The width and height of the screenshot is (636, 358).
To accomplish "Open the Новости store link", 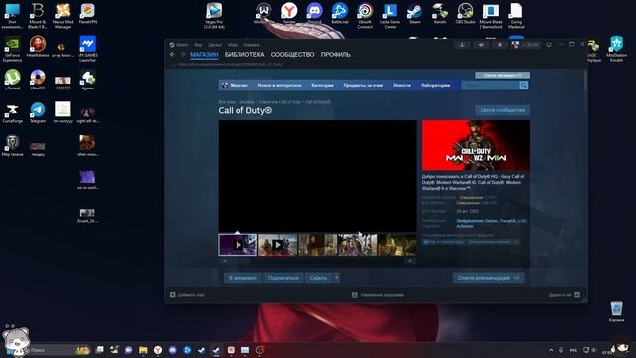I will (x=401, y=85).
